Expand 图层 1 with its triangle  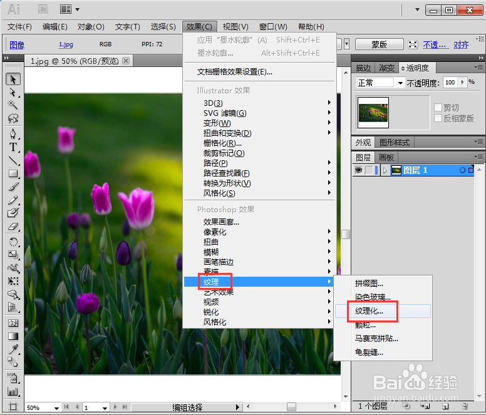385,170
